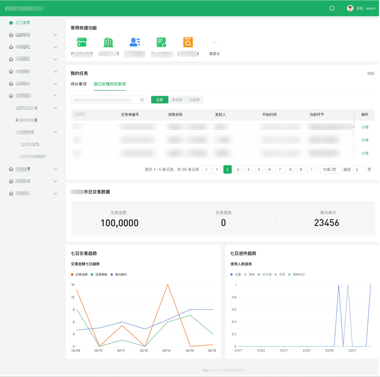Screen dimensions: 380x377
Task: Open the orange bag search shortcut icon
Action: [188, 42]
